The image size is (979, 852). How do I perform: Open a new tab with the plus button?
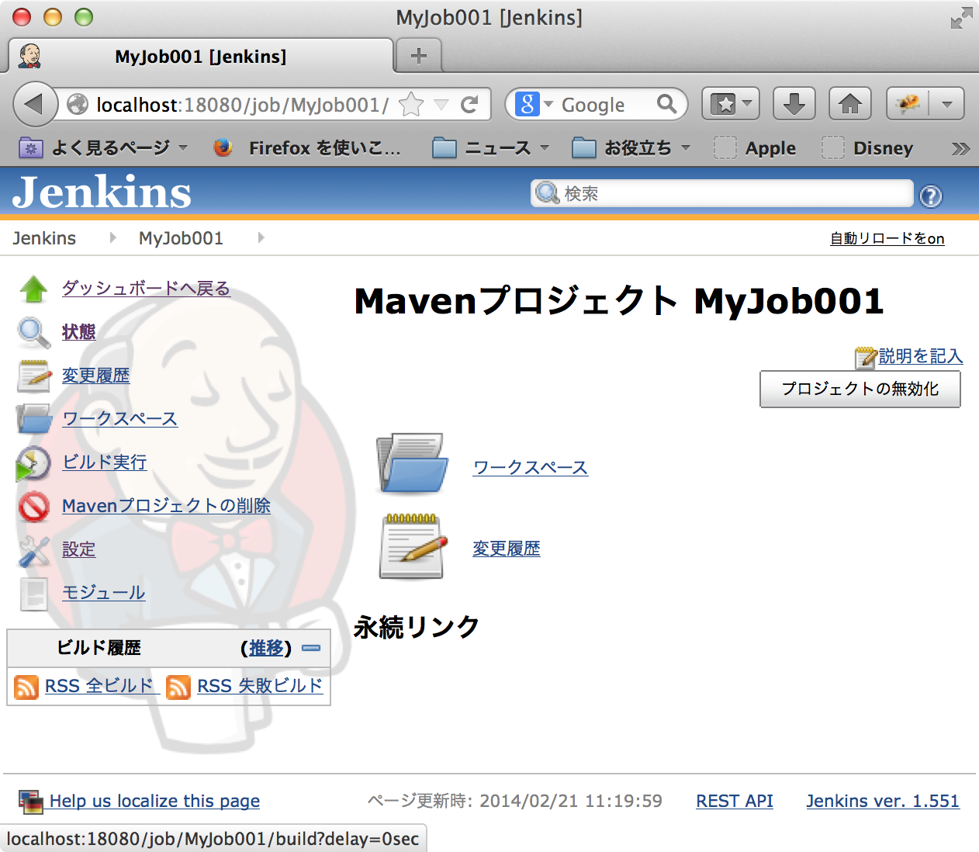pyautogui.click(x=419, y=56)
